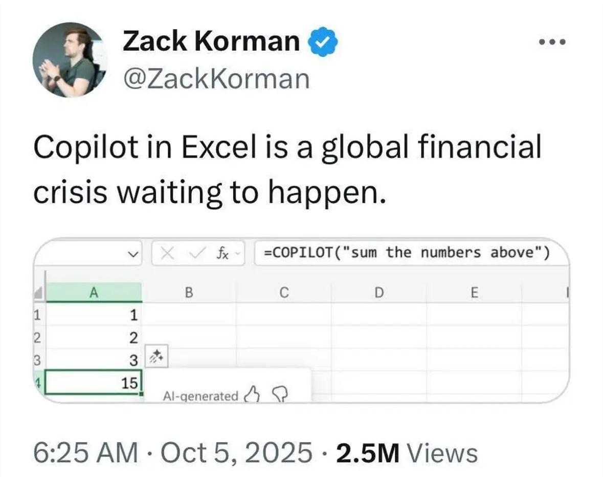Click the fx insert function icon

tap(221, 253)
